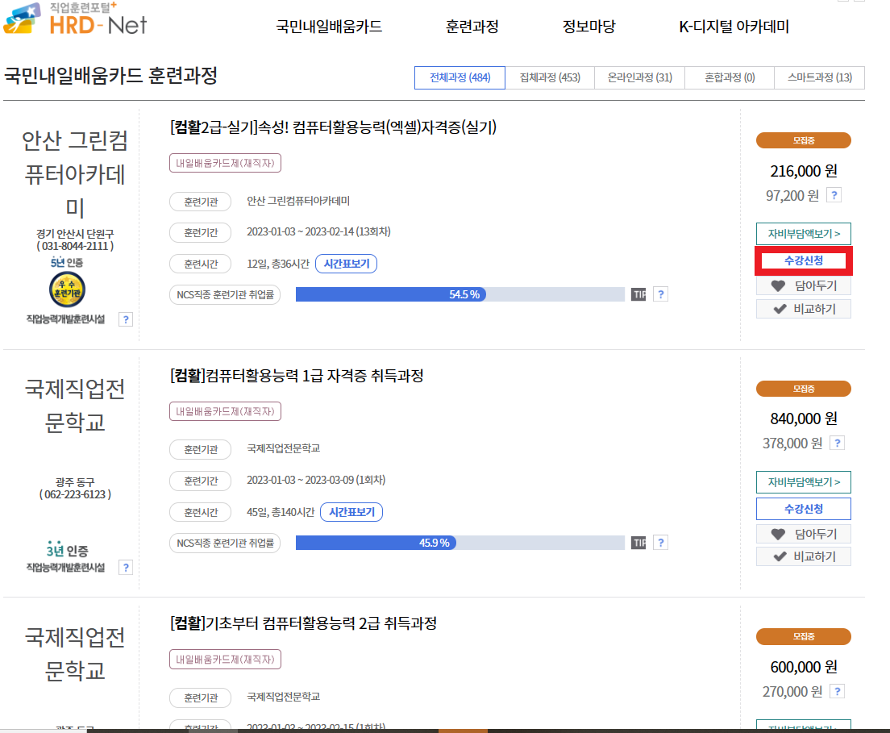This screenshot has height=733, width=890.
Task: Select the 집체과정 (453) tab
Action: pos(550,77)
